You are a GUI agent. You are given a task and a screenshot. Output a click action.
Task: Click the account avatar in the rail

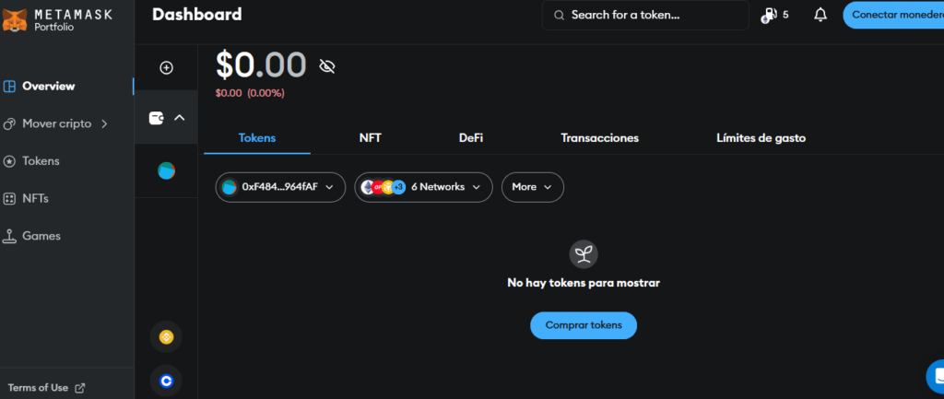click(x=166, y=170)
